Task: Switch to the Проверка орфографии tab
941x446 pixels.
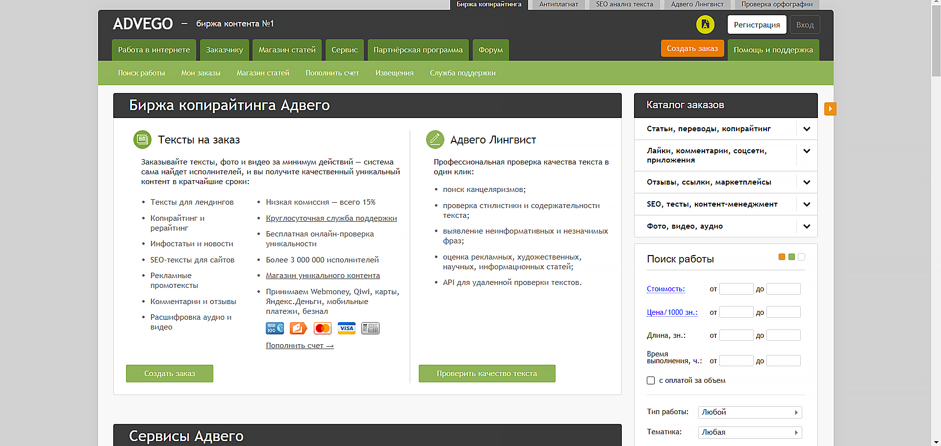Action: pos(777,4)
